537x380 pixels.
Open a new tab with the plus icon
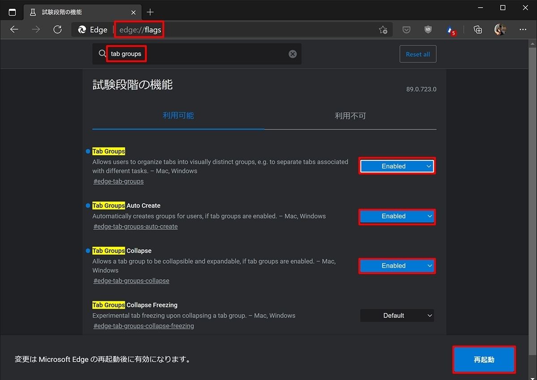(x=150, y=12)
